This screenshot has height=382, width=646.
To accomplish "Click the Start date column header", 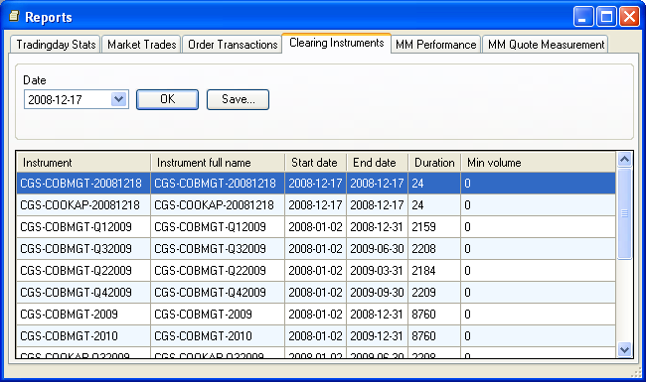I will click(316, 163).
